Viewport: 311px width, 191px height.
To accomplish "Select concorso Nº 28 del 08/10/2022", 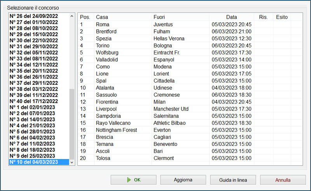I will 39,28.
